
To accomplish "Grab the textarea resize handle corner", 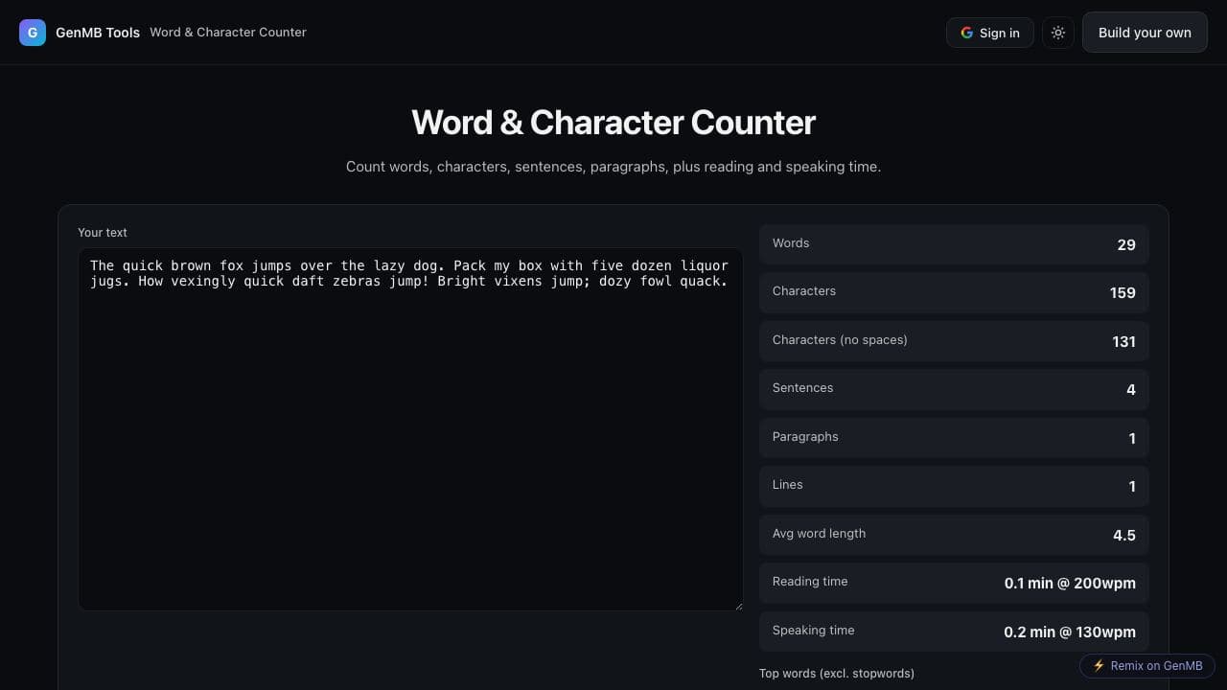I will click(738, 606).
